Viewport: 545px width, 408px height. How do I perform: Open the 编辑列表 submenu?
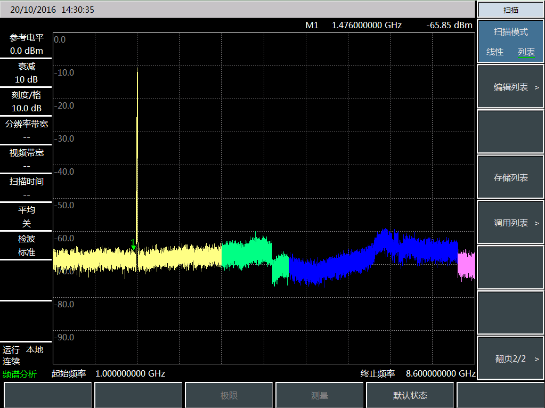click(x=510, y=87)
